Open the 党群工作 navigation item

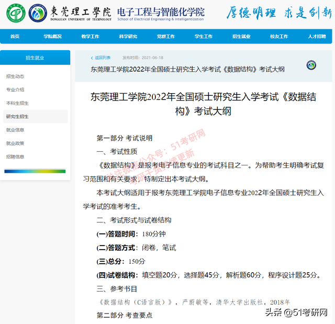pyautogui.click(x=165, y=37)
